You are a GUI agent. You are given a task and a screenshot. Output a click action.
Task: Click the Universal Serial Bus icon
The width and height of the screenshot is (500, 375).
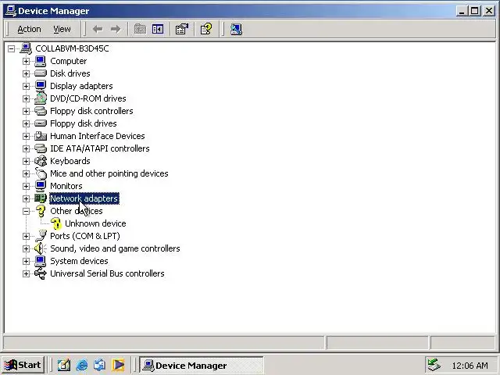point(41,273)
